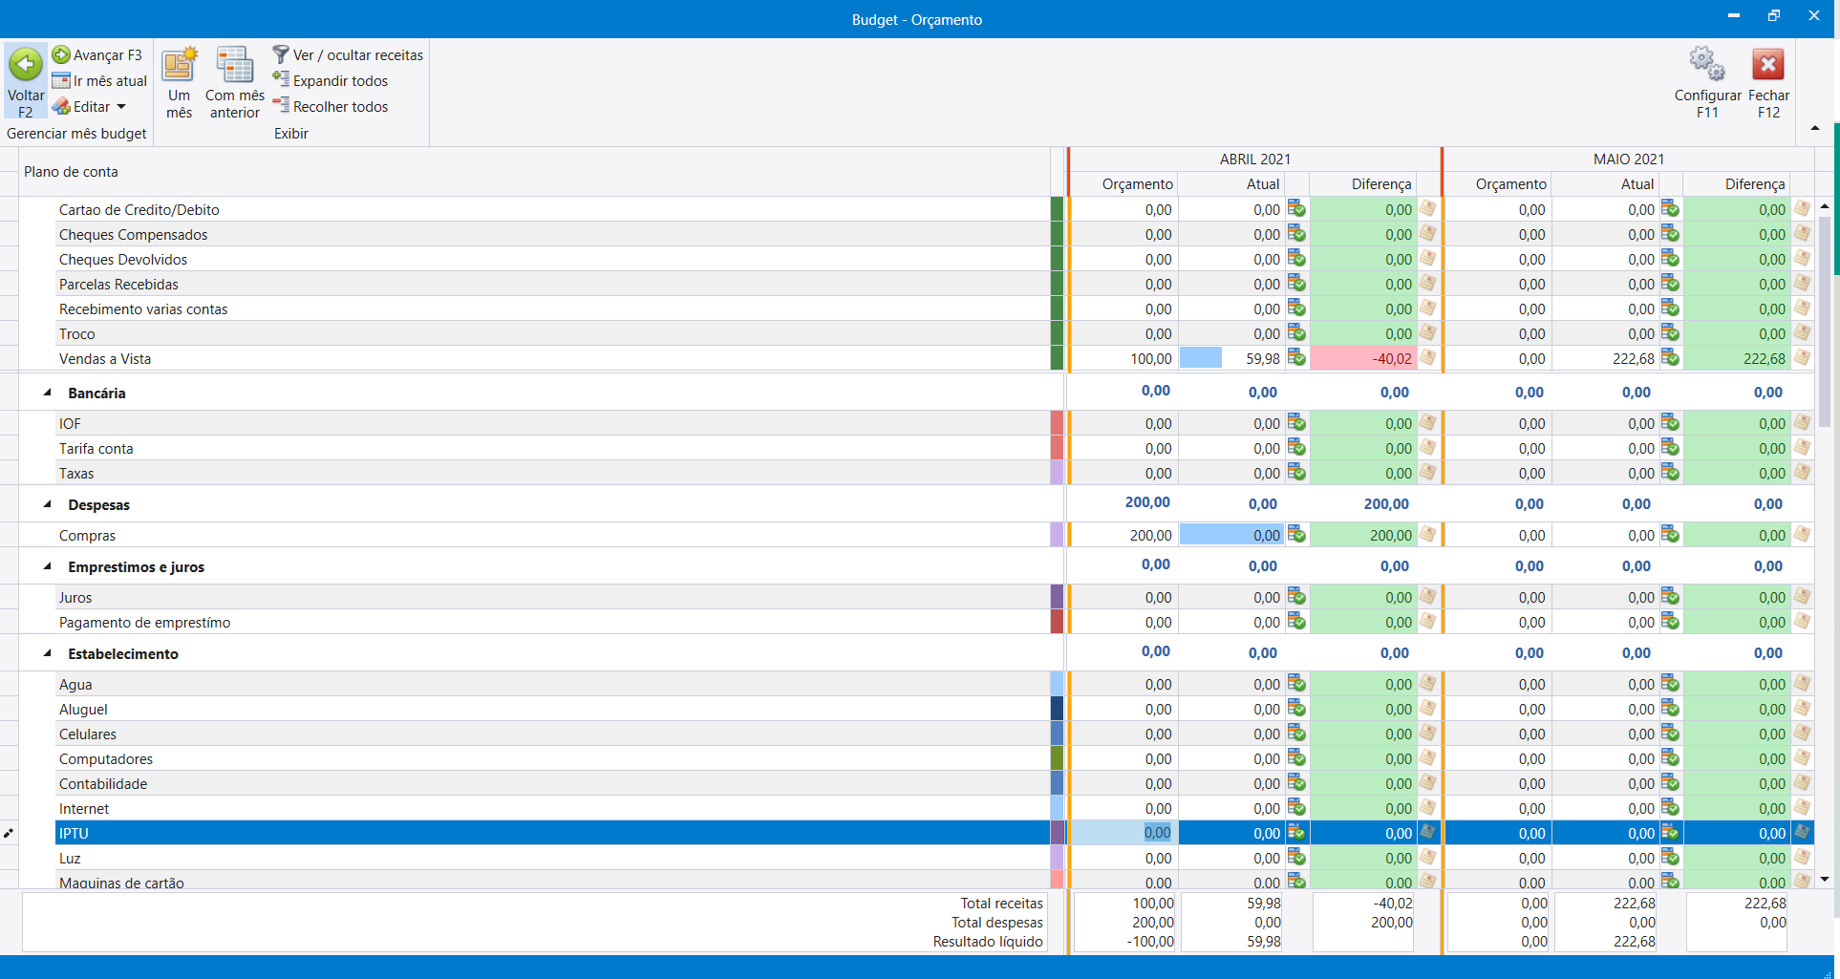Go to current month with Ir mês atual
Viewport: 1840px width, 979px height.
[x=100, y=81]
